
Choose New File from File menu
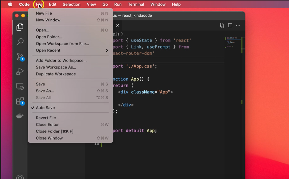[x=70, y=13]
